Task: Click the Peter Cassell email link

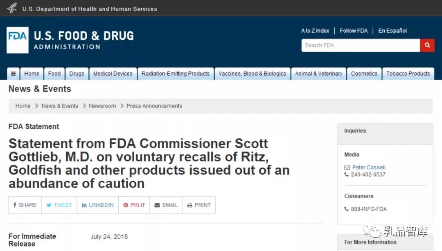Action: click(369, 167)
